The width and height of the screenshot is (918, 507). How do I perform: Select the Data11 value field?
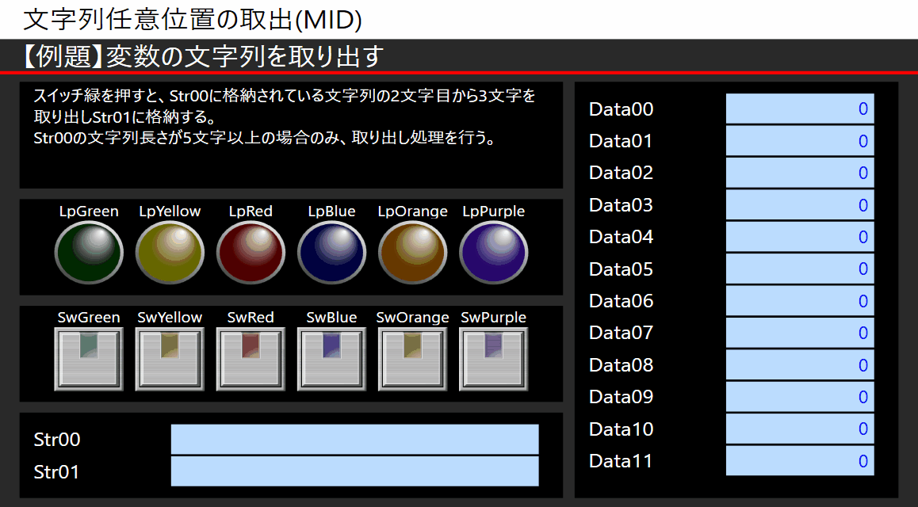point(799,461)
